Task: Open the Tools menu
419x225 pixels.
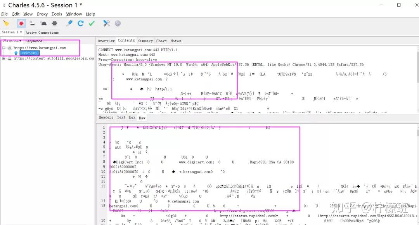Action: (x=57, y=14)
